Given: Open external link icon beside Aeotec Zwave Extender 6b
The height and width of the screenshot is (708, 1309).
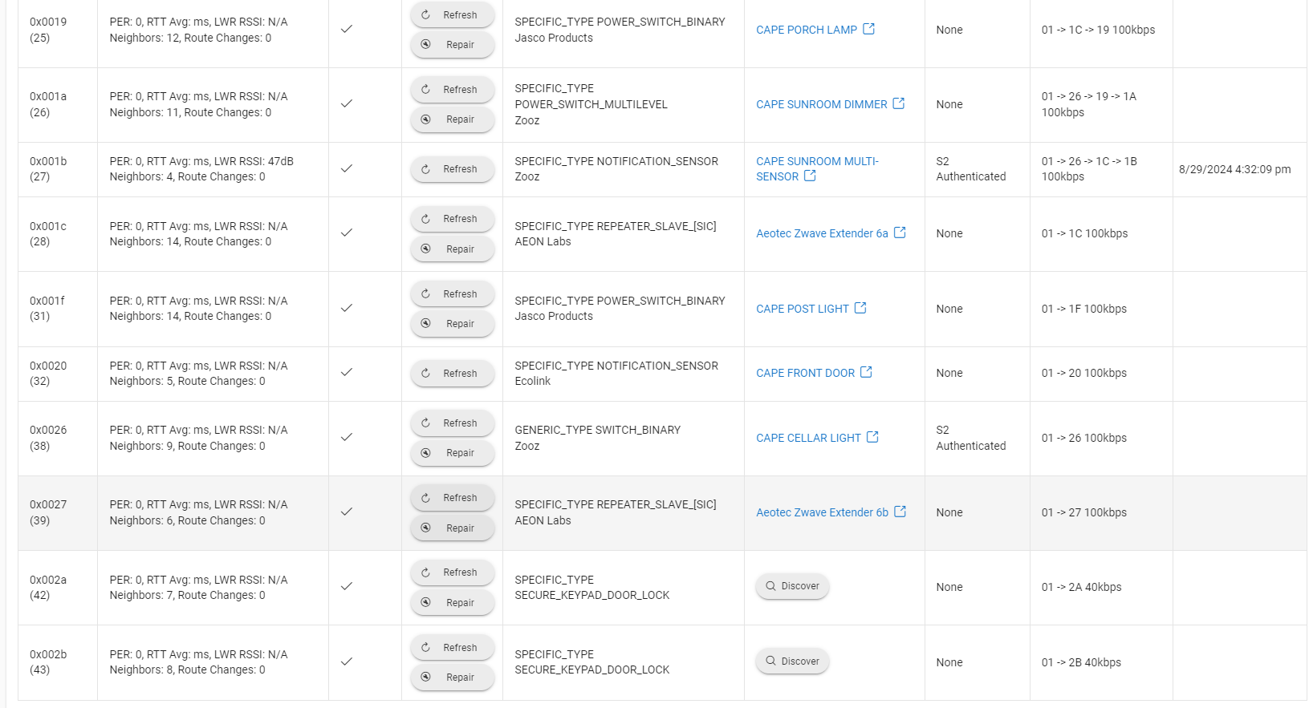Looking at the screenshot, I should click(x=900, y=512).
